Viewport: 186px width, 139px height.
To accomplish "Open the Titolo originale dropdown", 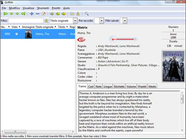I will pos(75,21).
